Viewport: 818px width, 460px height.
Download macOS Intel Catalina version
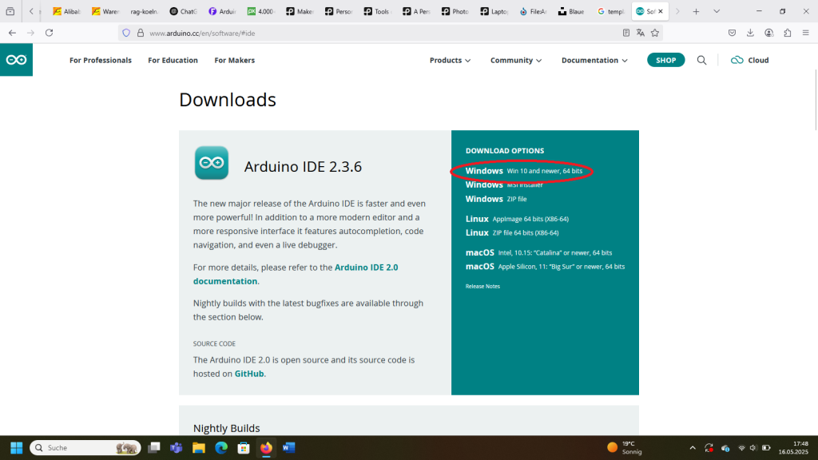[x=539, y=252]
